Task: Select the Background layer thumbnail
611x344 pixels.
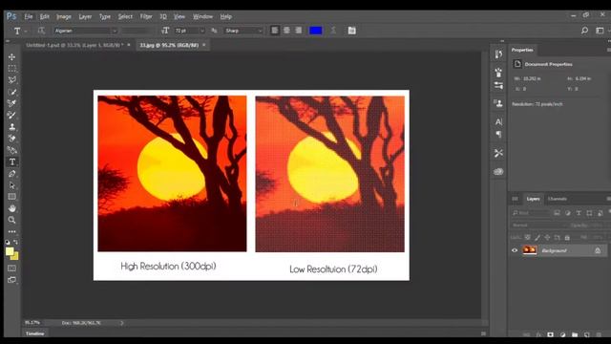Action: tap(530, 250)
